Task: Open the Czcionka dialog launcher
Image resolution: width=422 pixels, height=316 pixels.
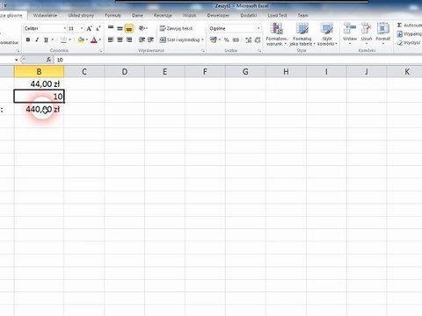Action: [x=100, y=51]
